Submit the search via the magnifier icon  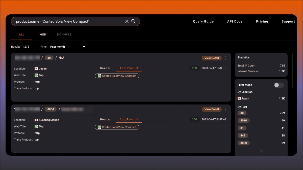134,21
